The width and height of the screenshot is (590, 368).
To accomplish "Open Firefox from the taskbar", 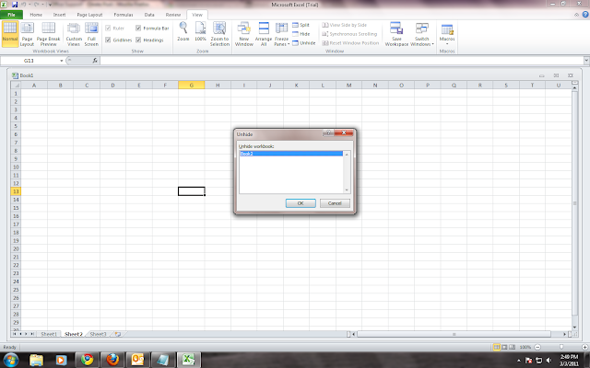I will pyautogui.click(x=112, y=360).
